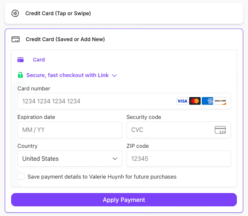Image resolution: width=248 pixels, height=216 pixels.
Task: Click the Mastercard logo icon
Action: pyautogui.click(x=195, y=101)
